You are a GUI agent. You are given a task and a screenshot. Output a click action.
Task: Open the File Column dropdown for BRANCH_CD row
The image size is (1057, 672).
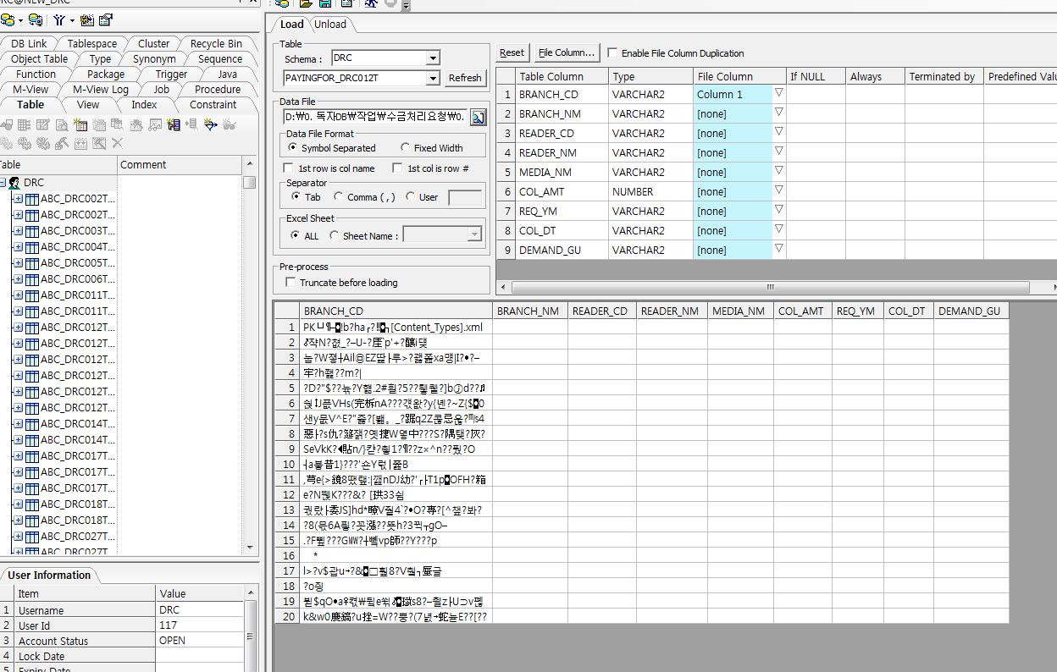[x=779, y=93]
